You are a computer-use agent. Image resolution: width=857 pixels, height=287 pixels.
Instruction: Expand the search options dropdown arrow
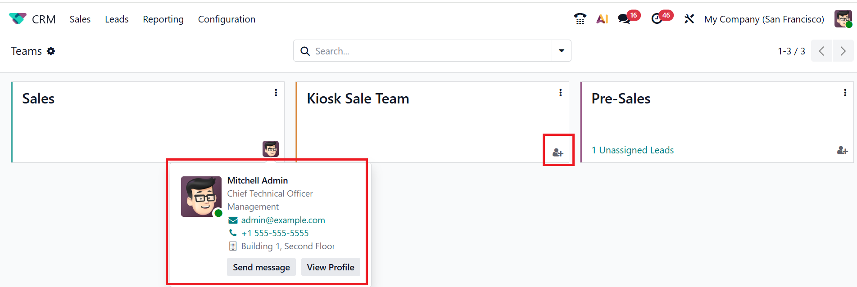[x=561, y=51]
